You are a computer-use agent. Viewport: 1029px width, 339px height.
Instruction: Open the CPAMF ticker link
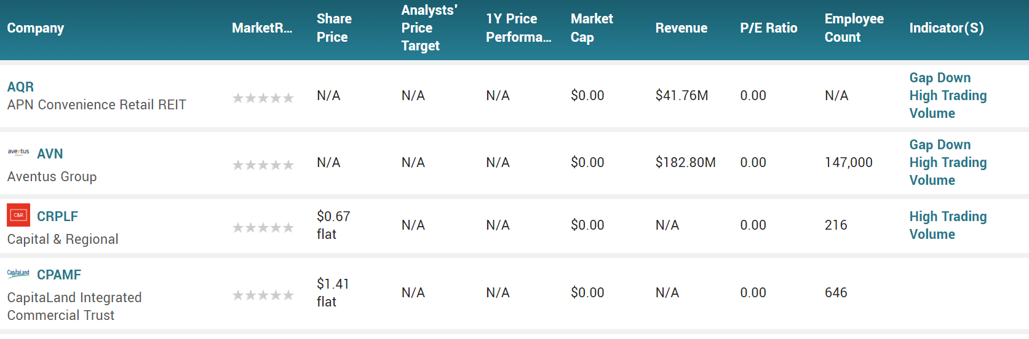point(59,275)
